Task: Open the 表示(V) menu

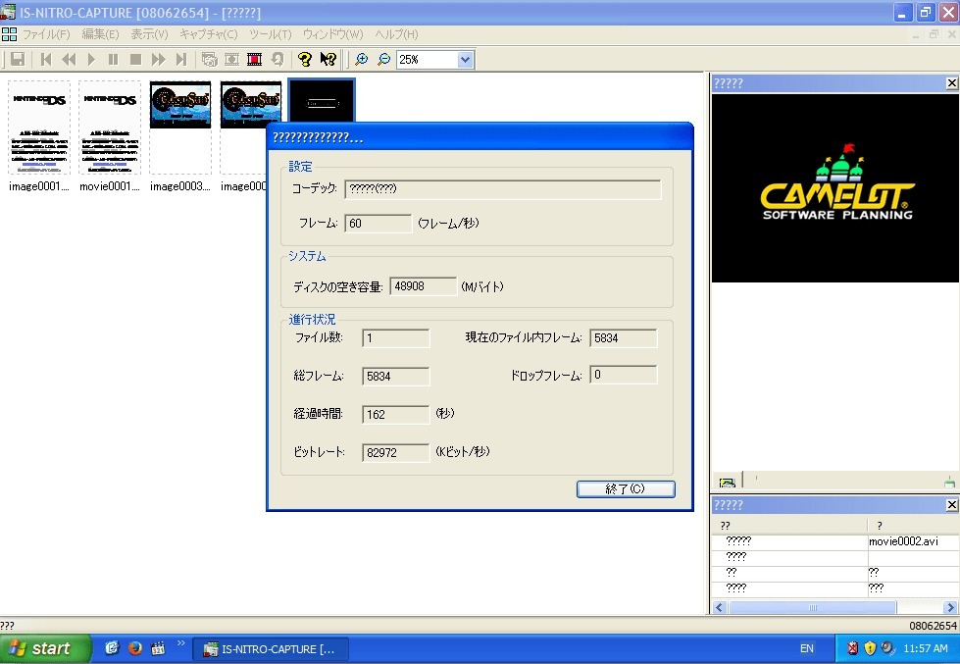Action: pyautogui.click(x=149, y=34)
